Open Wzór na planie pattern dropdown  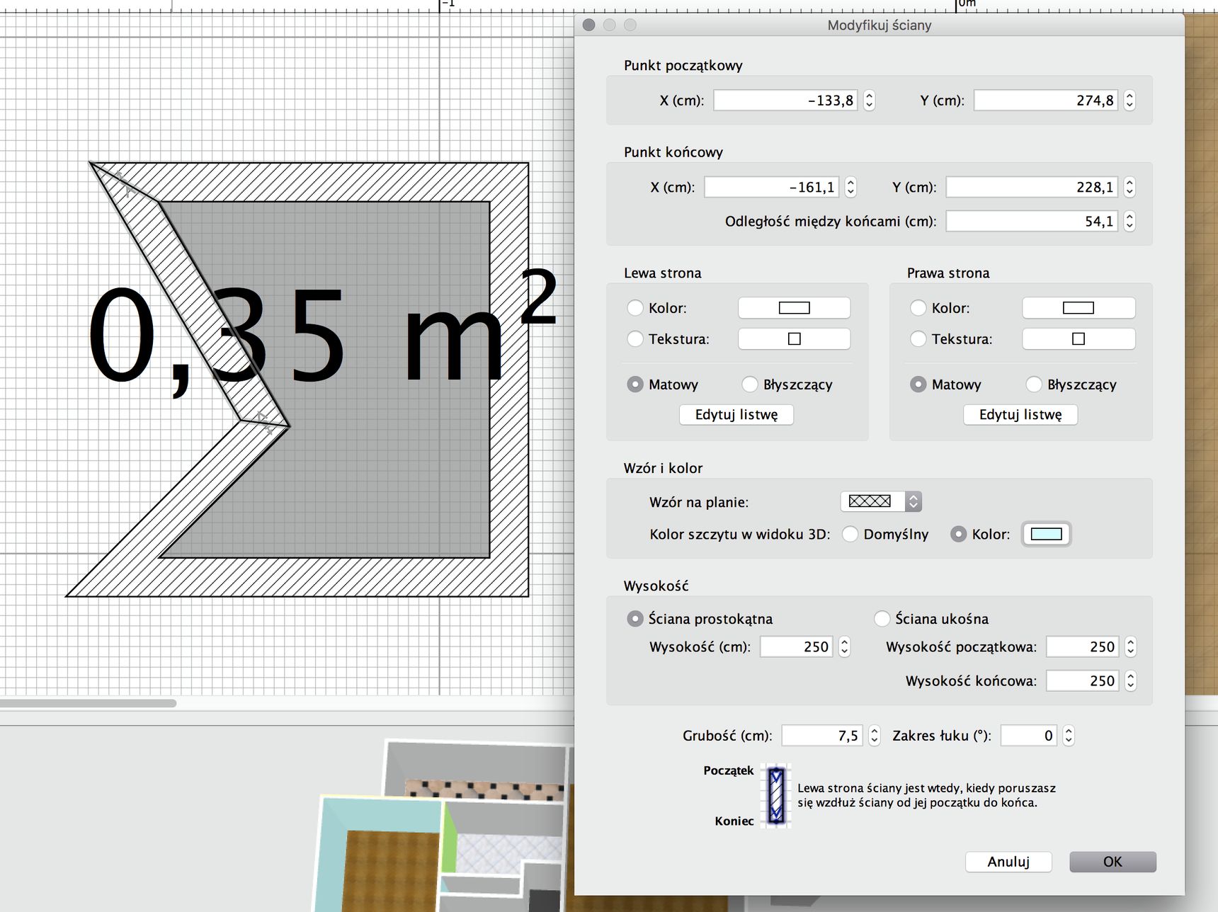(881, 501)
